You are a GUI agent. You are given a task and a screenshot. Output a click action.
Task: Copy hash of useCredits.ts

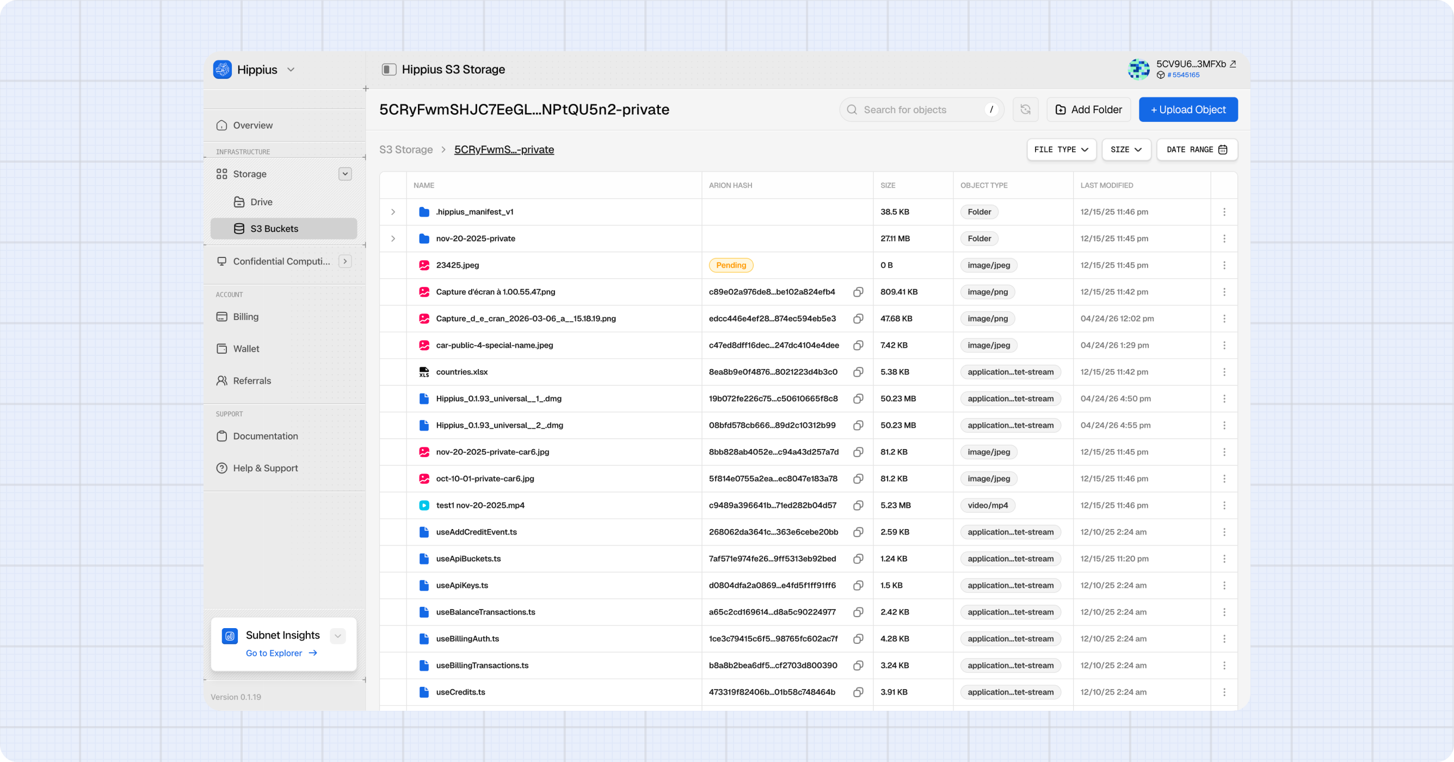[858, 692]
